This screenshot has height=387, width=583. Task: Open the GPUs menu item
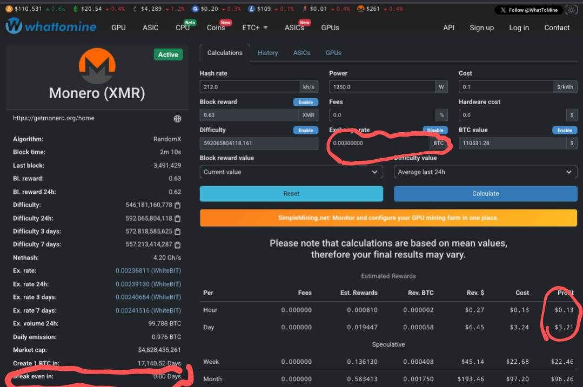click(x=330, y=28)
